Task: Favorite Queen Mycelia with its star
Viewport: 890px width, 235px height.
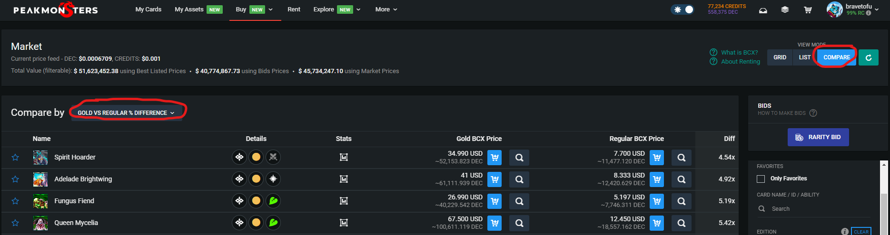Action: (x=15, y=223)
